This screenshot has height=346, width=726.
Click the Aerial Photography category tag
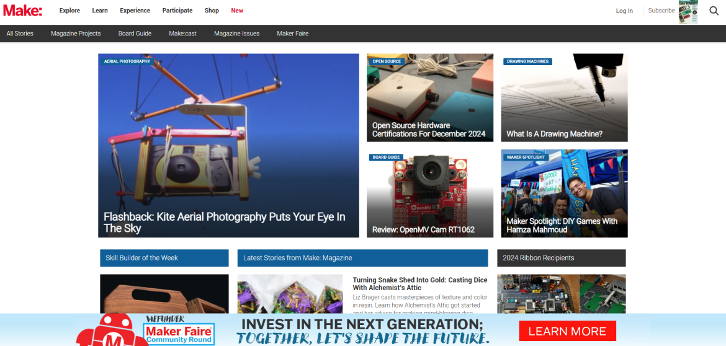(127, 61)
